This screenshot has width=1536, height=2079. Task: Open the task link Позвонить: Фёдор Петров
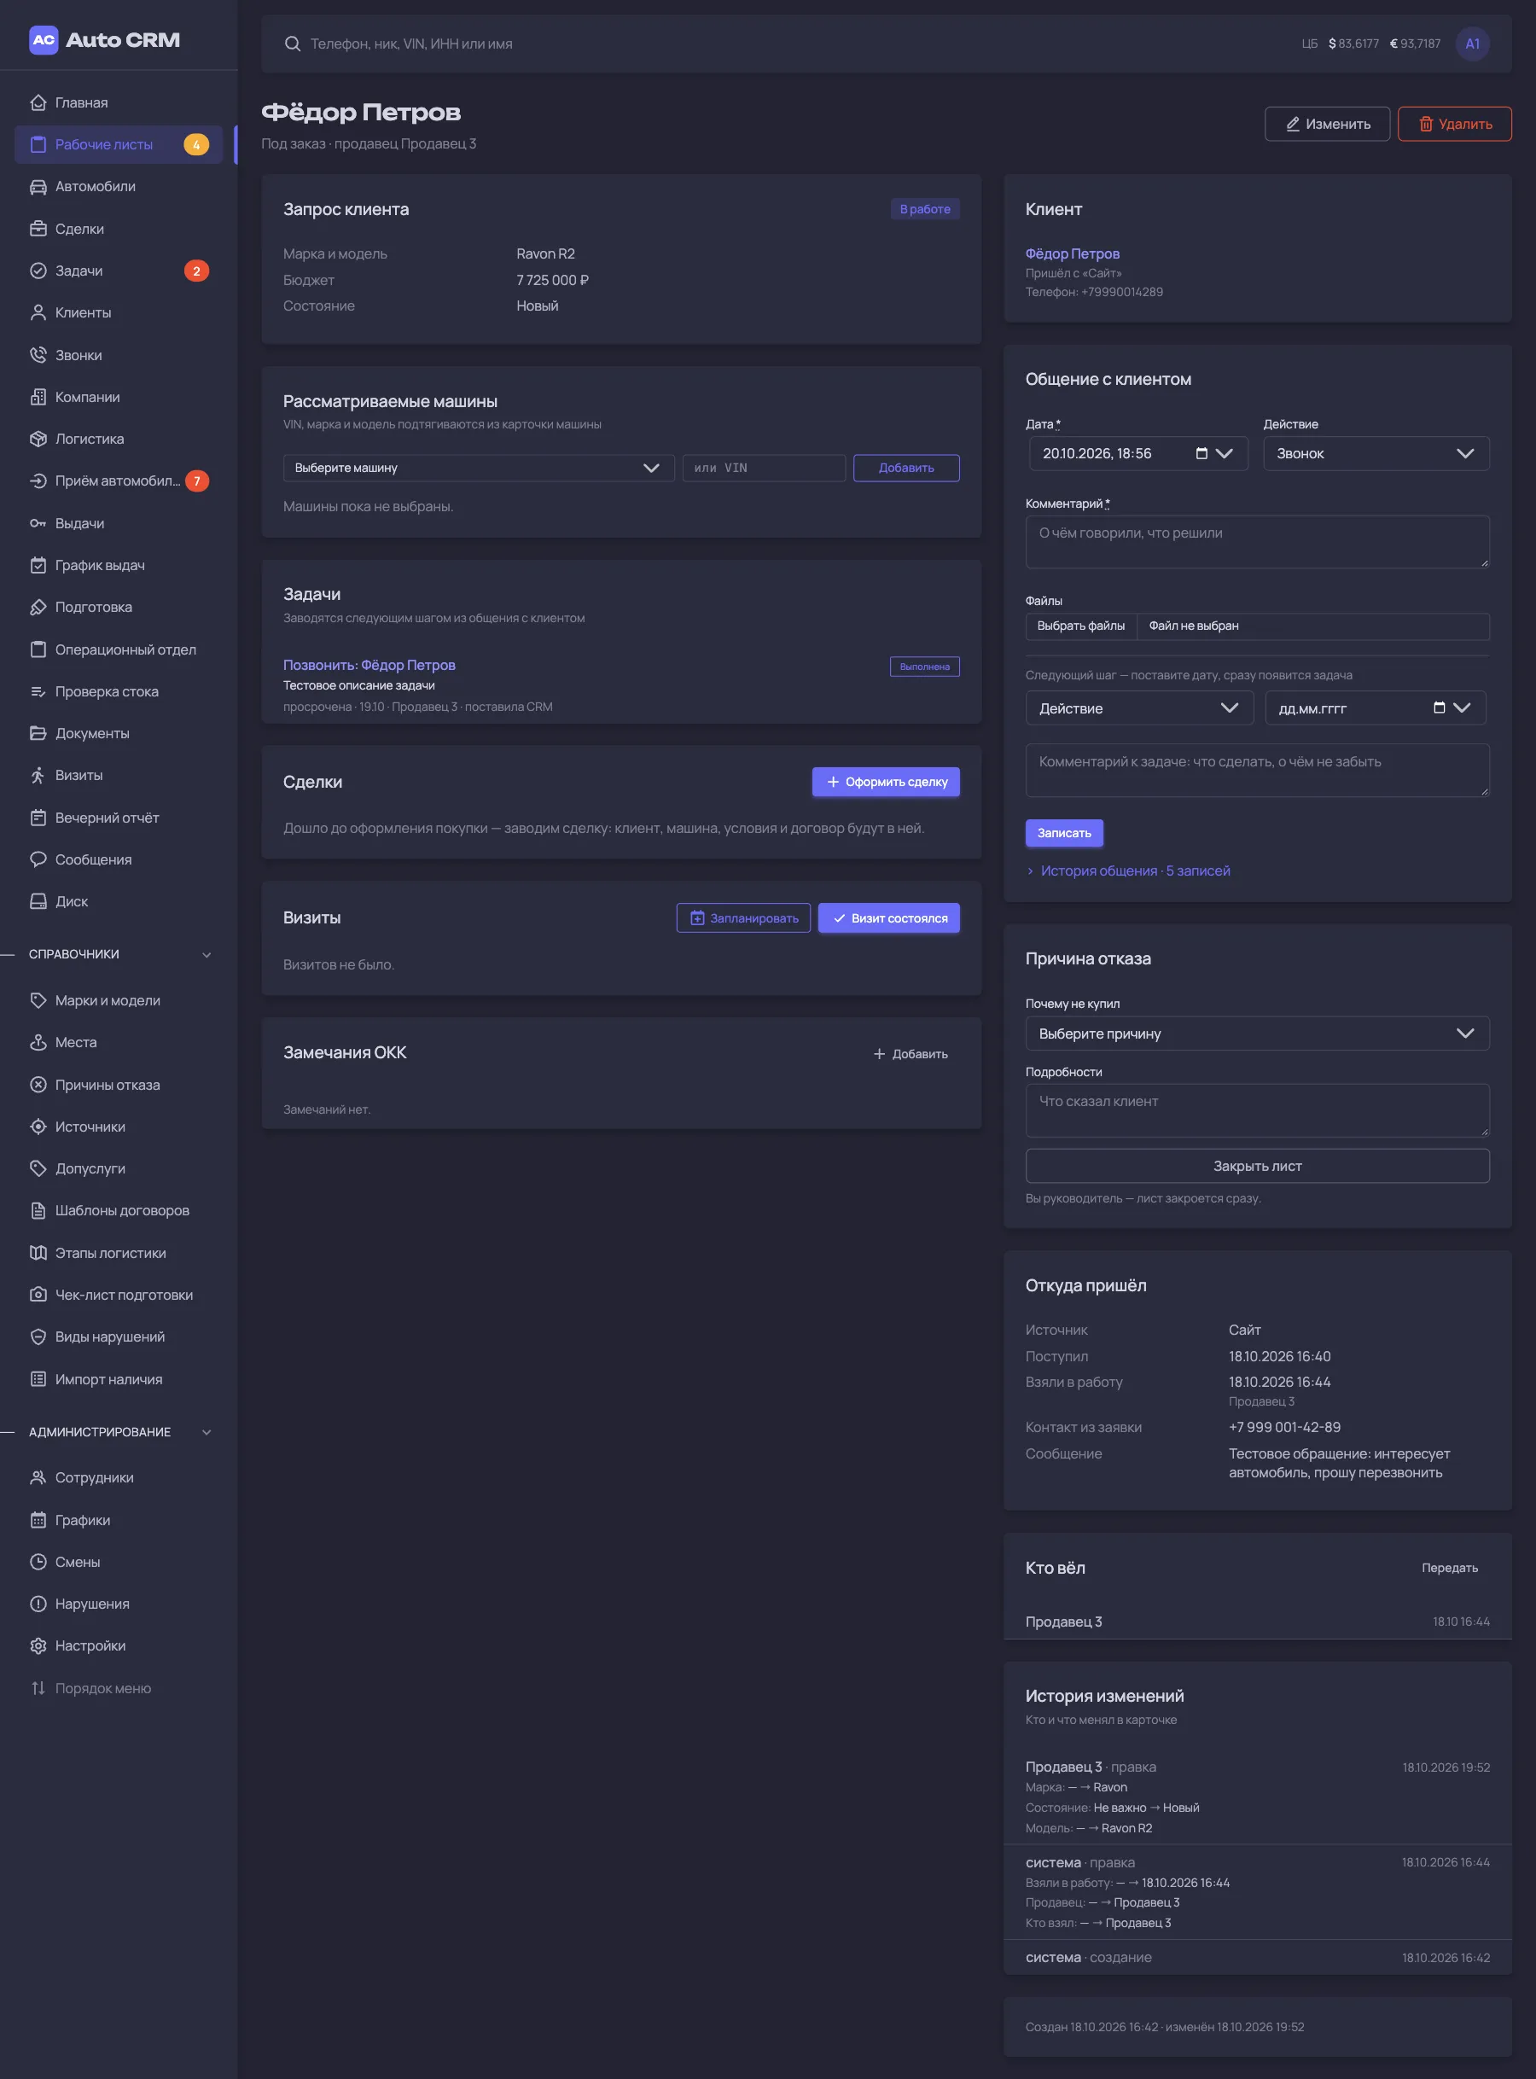[x=369, y=665]
